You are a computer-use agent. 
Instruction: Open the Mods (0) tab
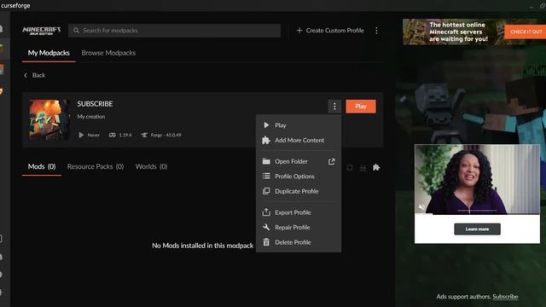(42, 167)
